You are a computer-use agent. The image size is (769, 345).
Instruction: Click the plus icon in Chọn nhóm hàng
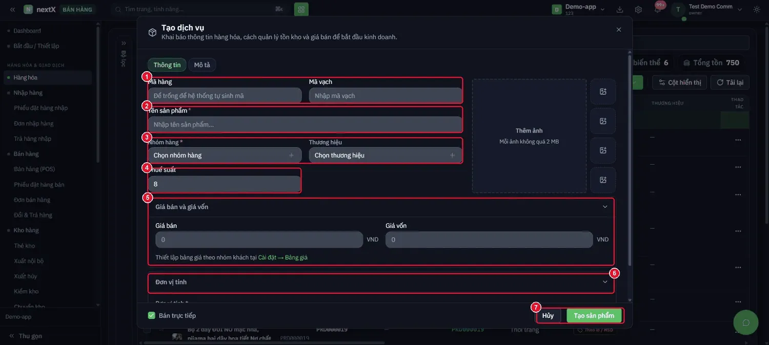pyautogui.click(x=291, y=155)
